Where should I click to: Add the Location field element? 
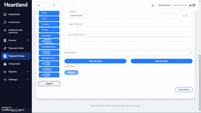pyautogui.click(x=49, y=36)
